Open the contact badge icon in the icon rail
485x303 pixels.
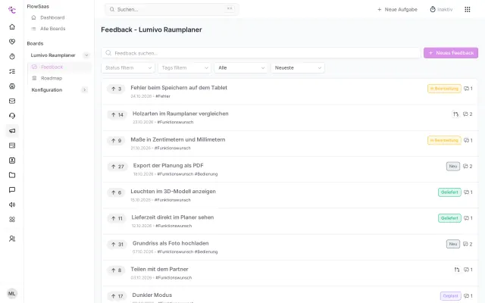(x=12, y=161)
